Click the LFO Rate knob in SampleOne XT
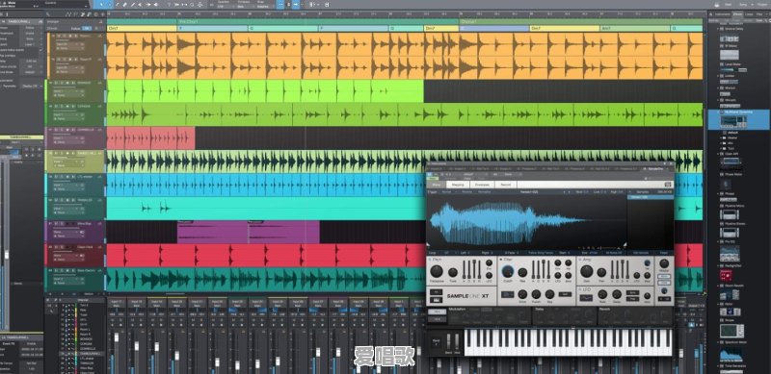771x374 pixels. (602, 294)
